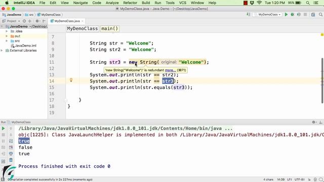Open Run panel settings gear

click(314, 122)
